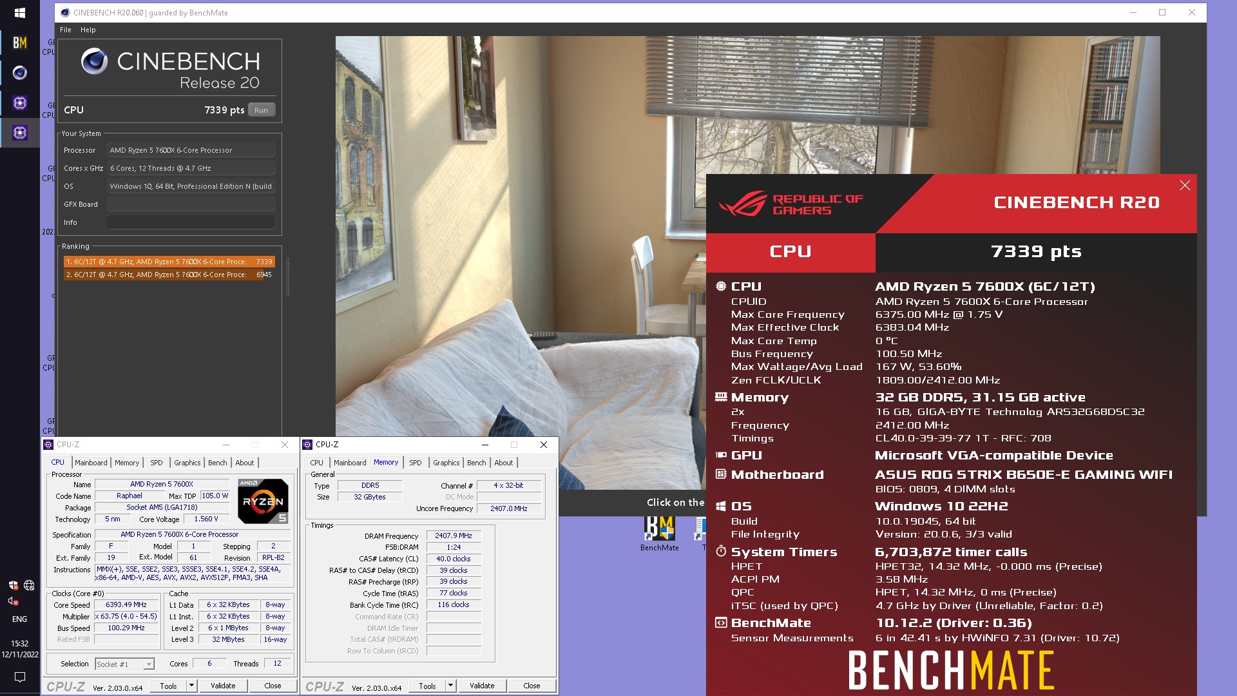Click the CPU section icon in BenchMate
The height and width of the screenshot is (696, 1237).
tap(721, 286)
